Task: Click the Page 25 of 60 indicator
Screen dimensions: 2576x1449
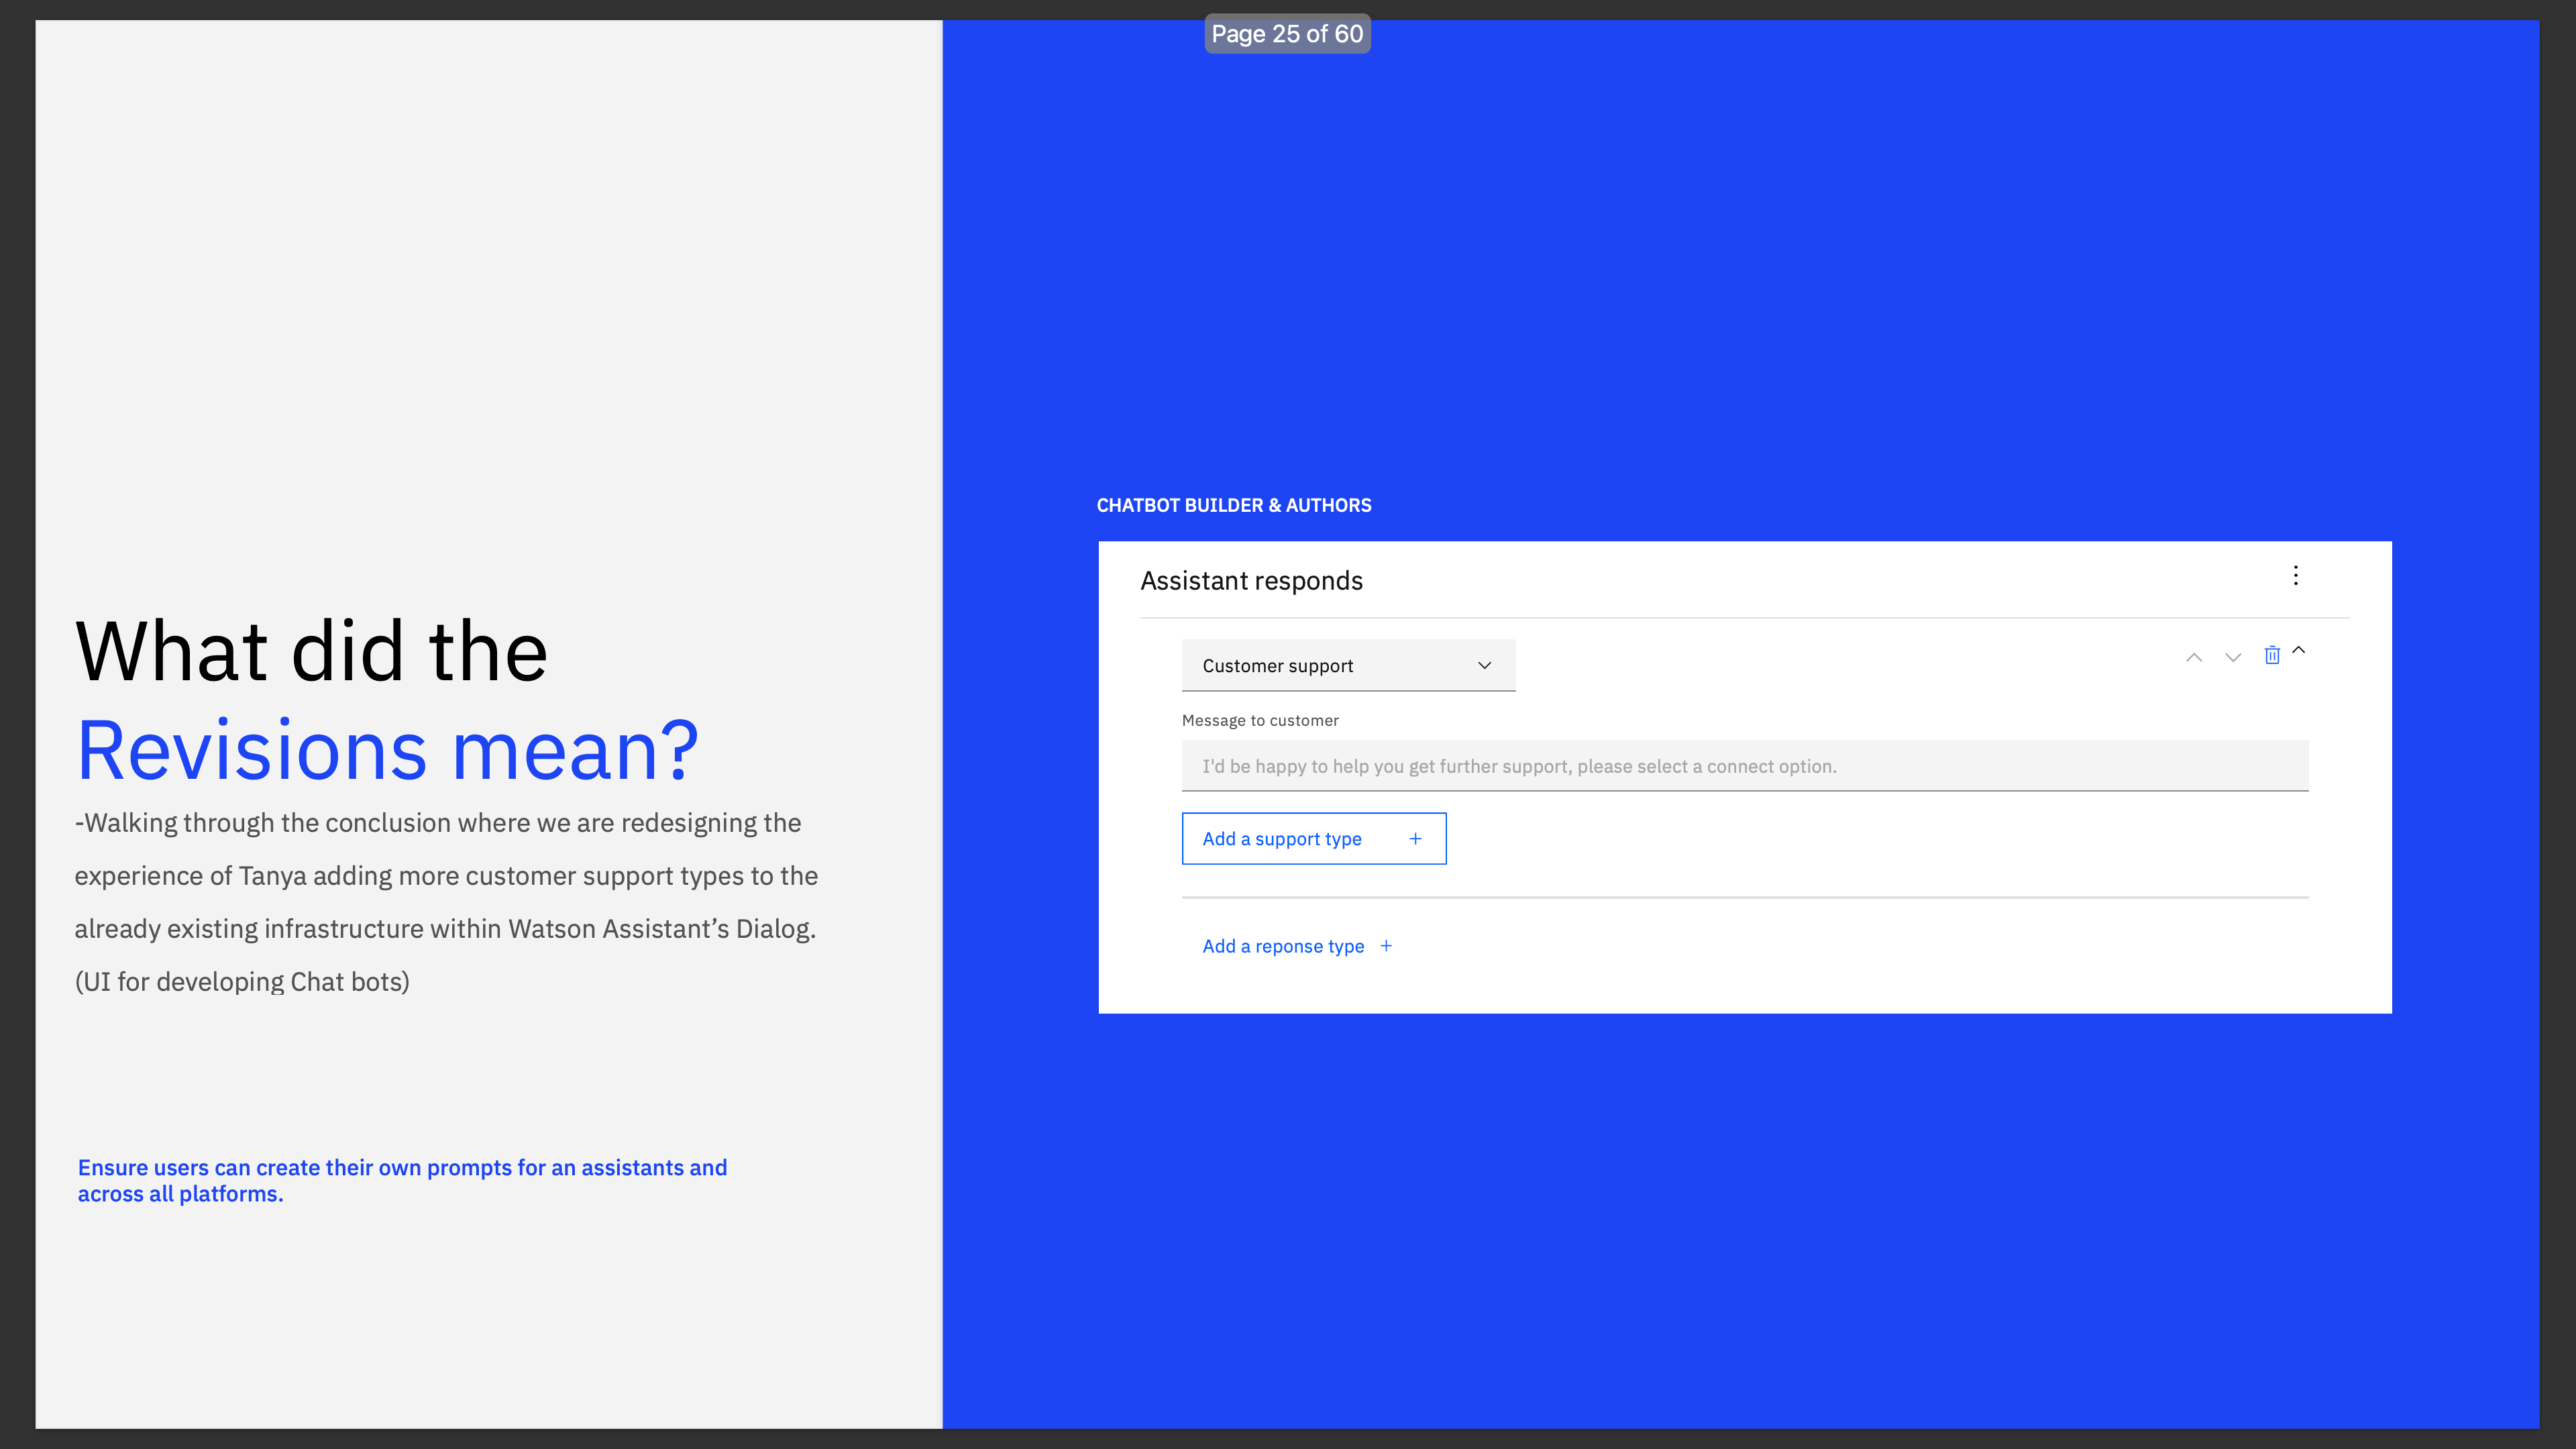Action: pyautogui.click(x=1287, y=34)
